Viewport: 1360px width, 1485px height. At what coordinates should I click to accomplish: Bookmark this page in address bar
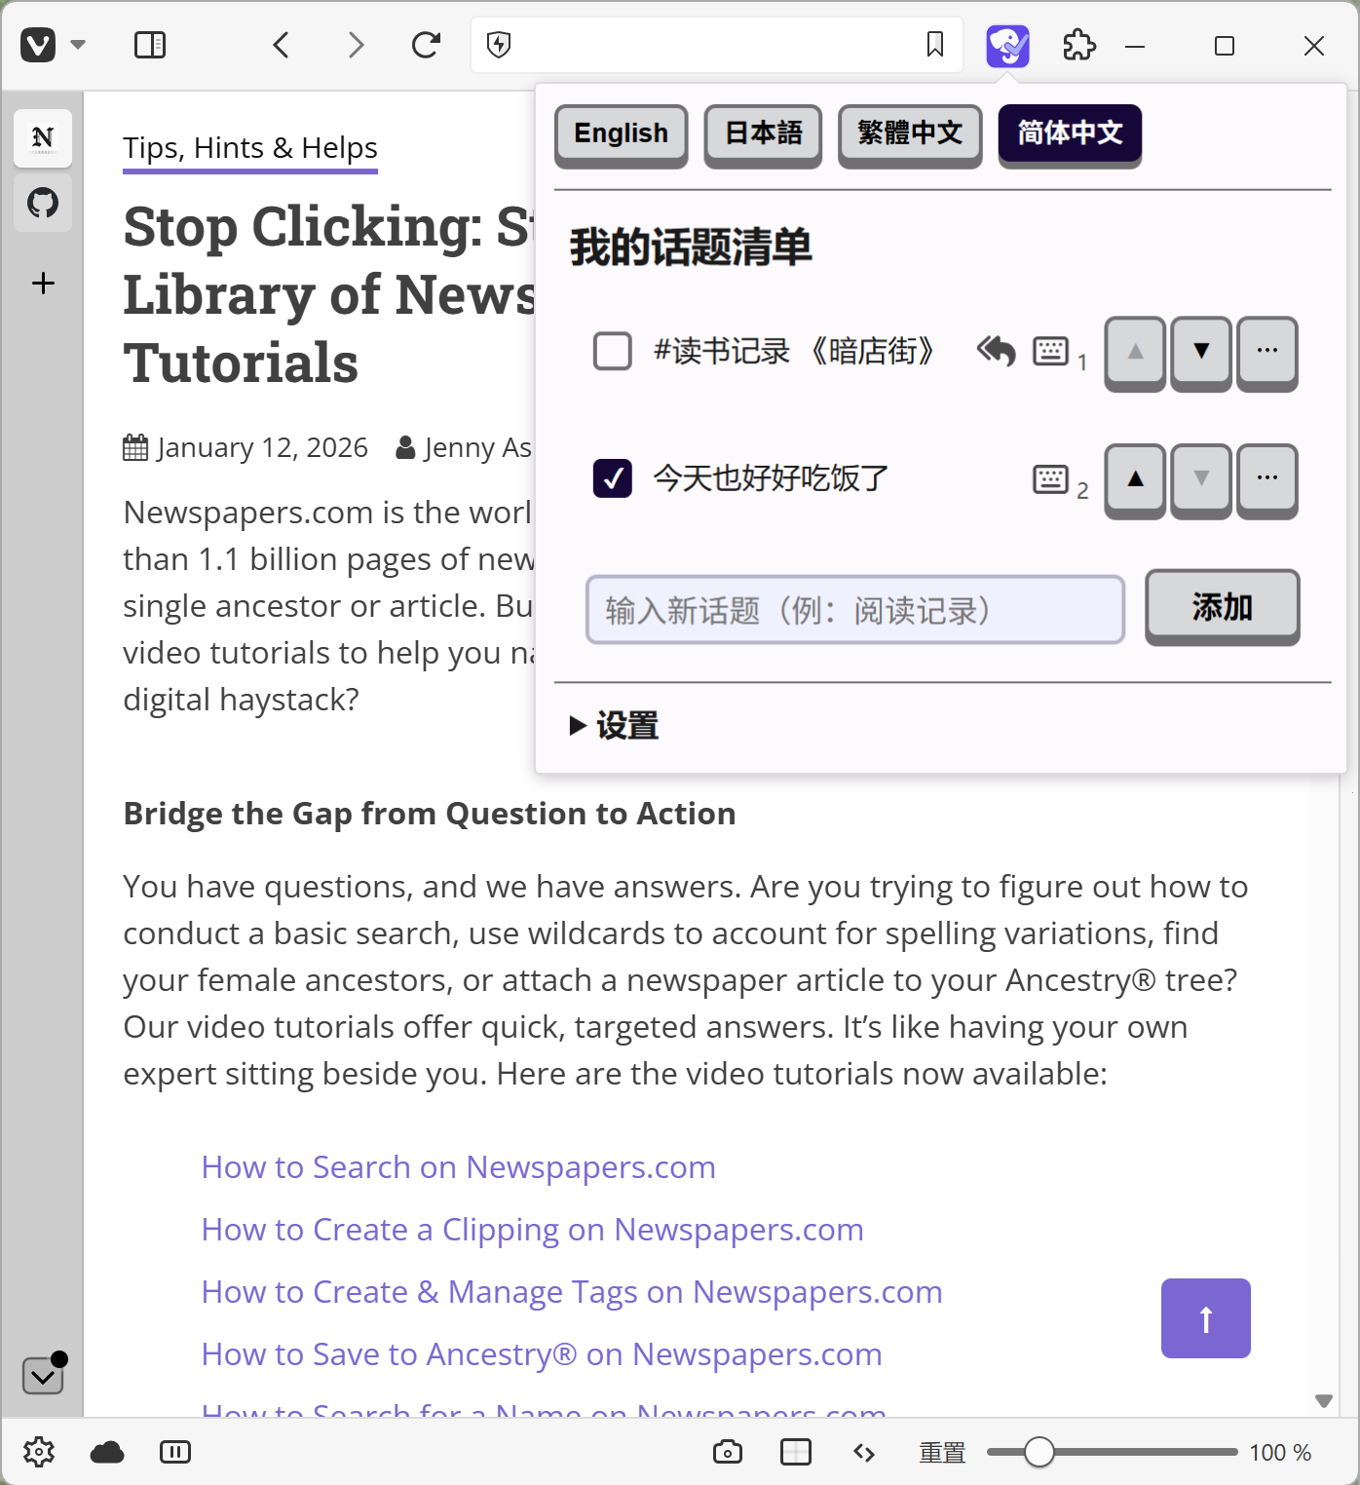(x=934, y=45)
